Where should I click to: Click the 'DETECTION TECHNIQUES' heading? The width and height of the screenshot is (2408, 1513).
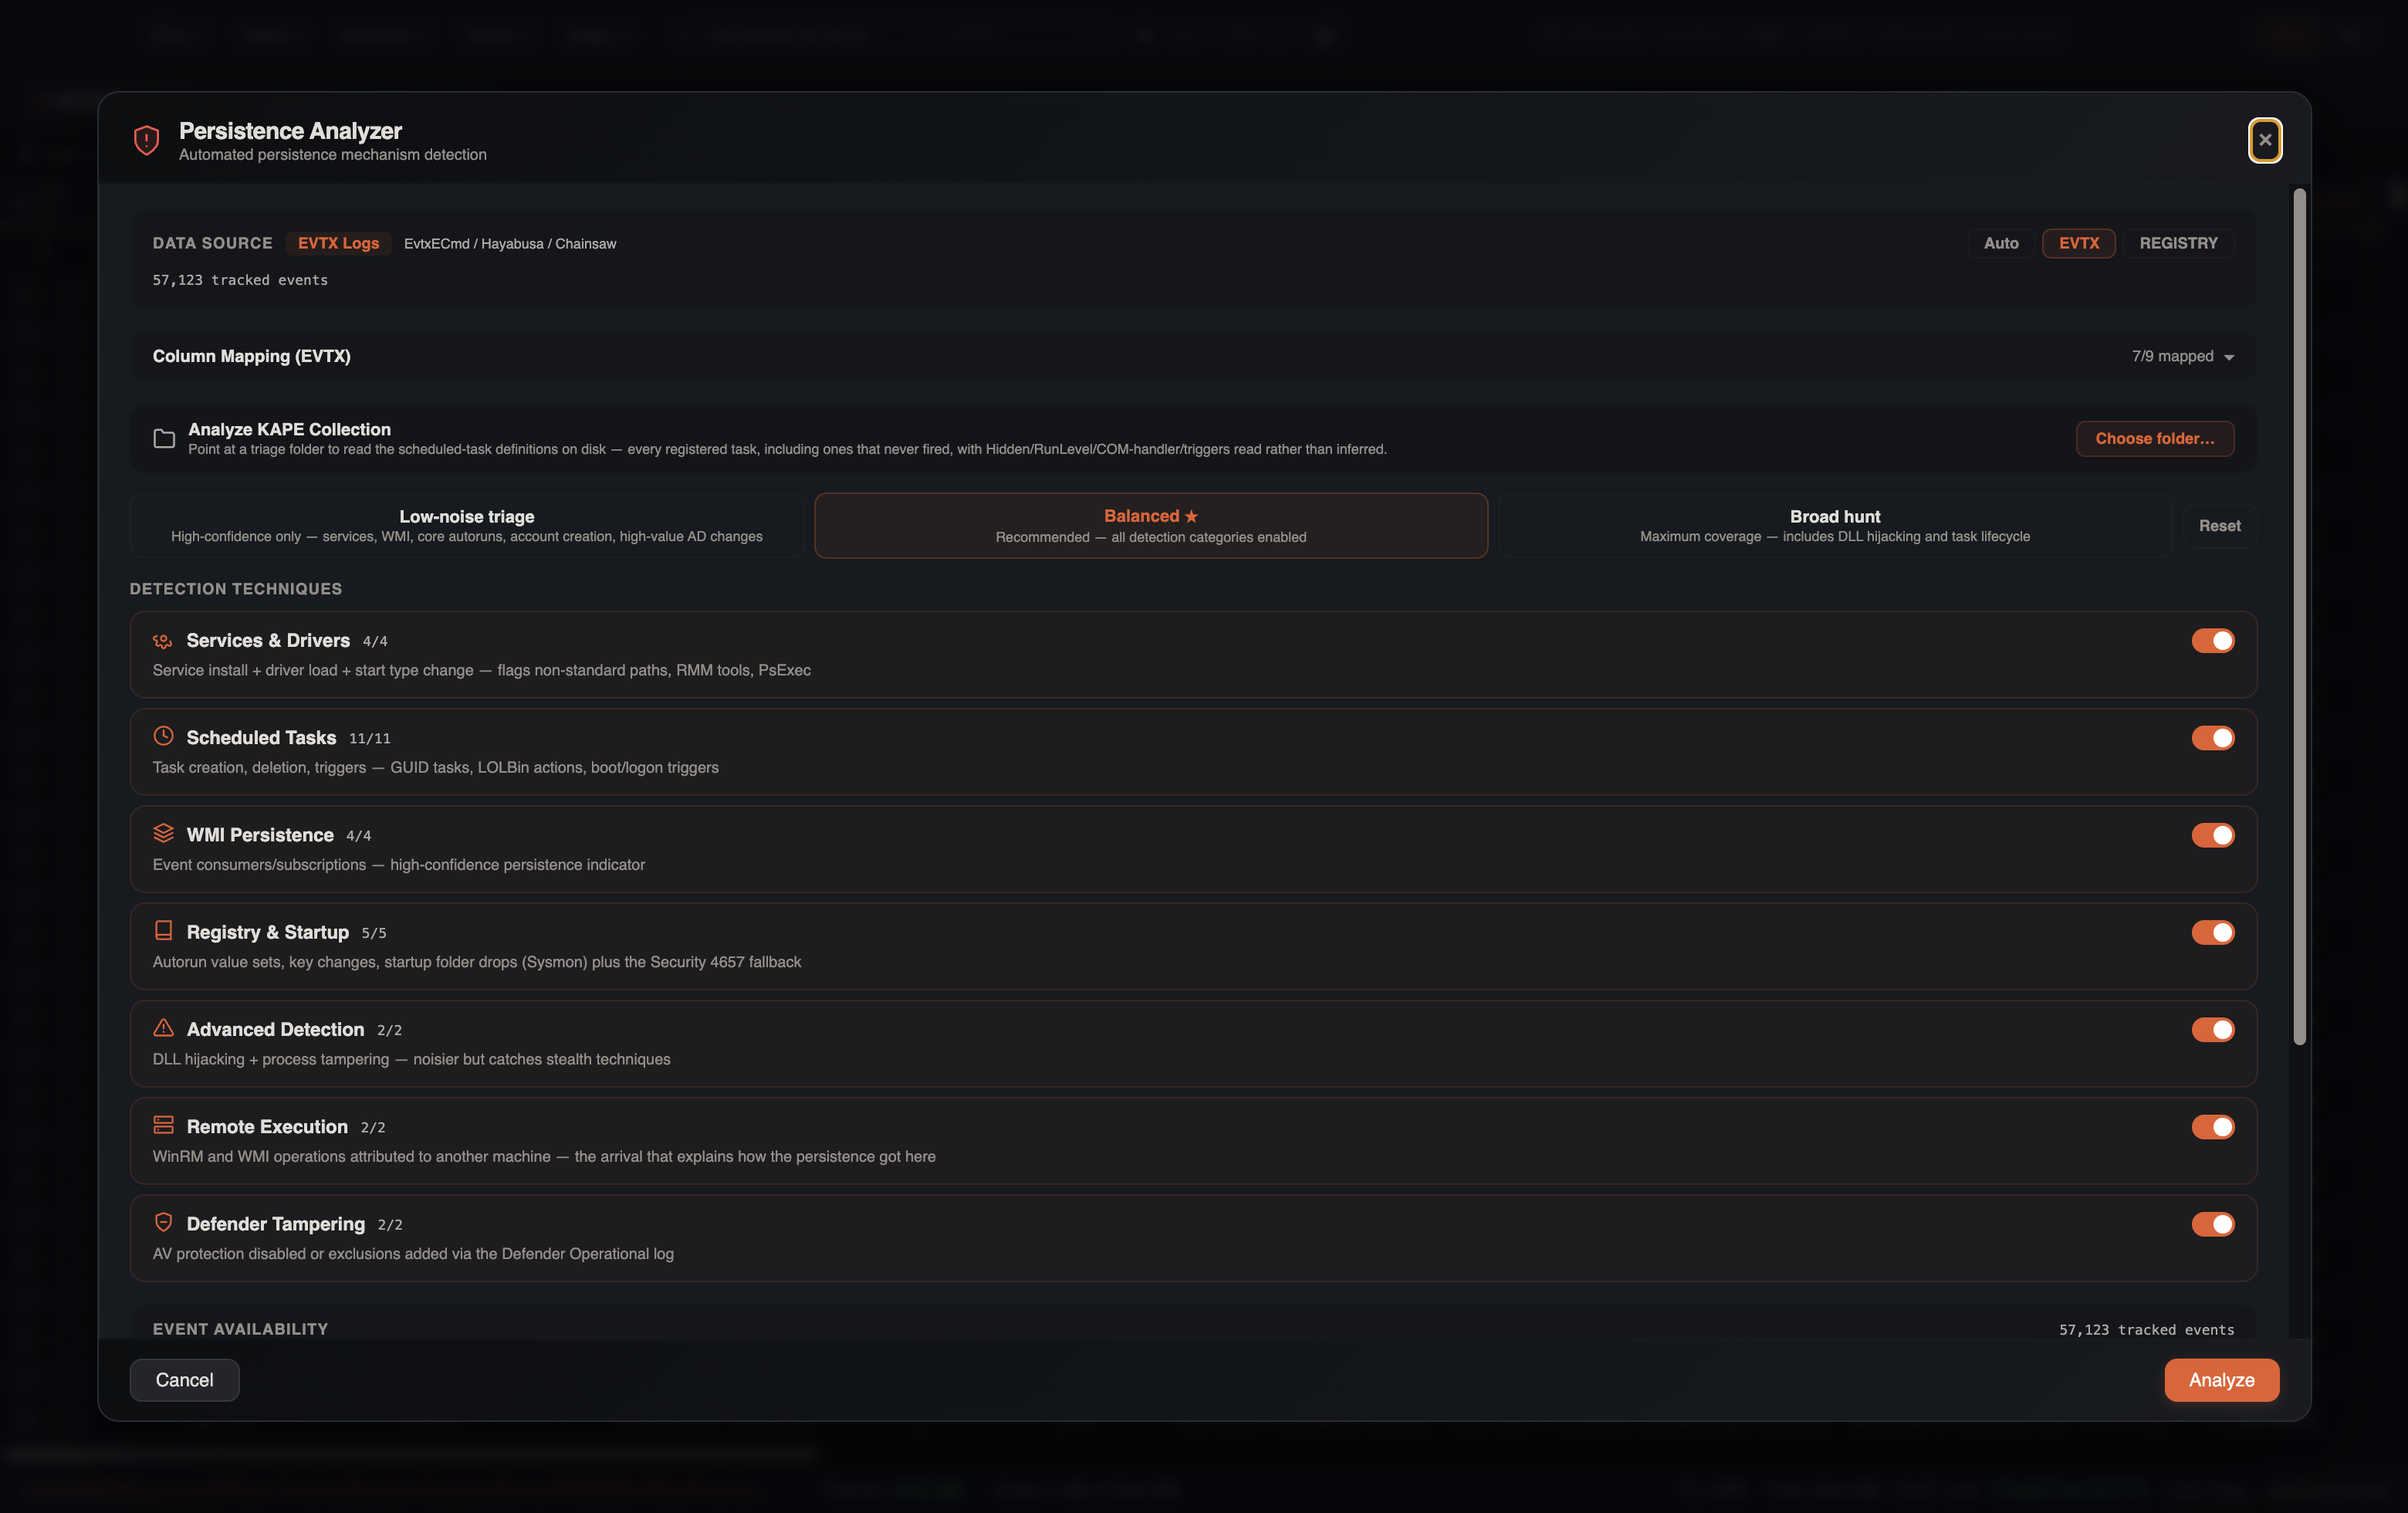pyautogui.click(x=236, y=589)
